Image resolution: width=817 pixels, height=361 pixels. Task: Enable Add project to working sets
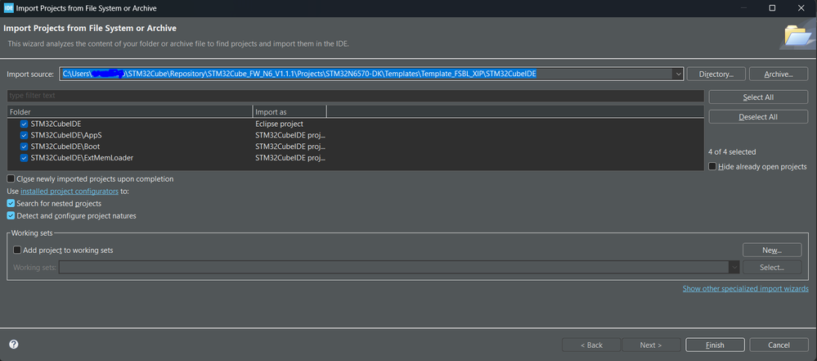18,250
